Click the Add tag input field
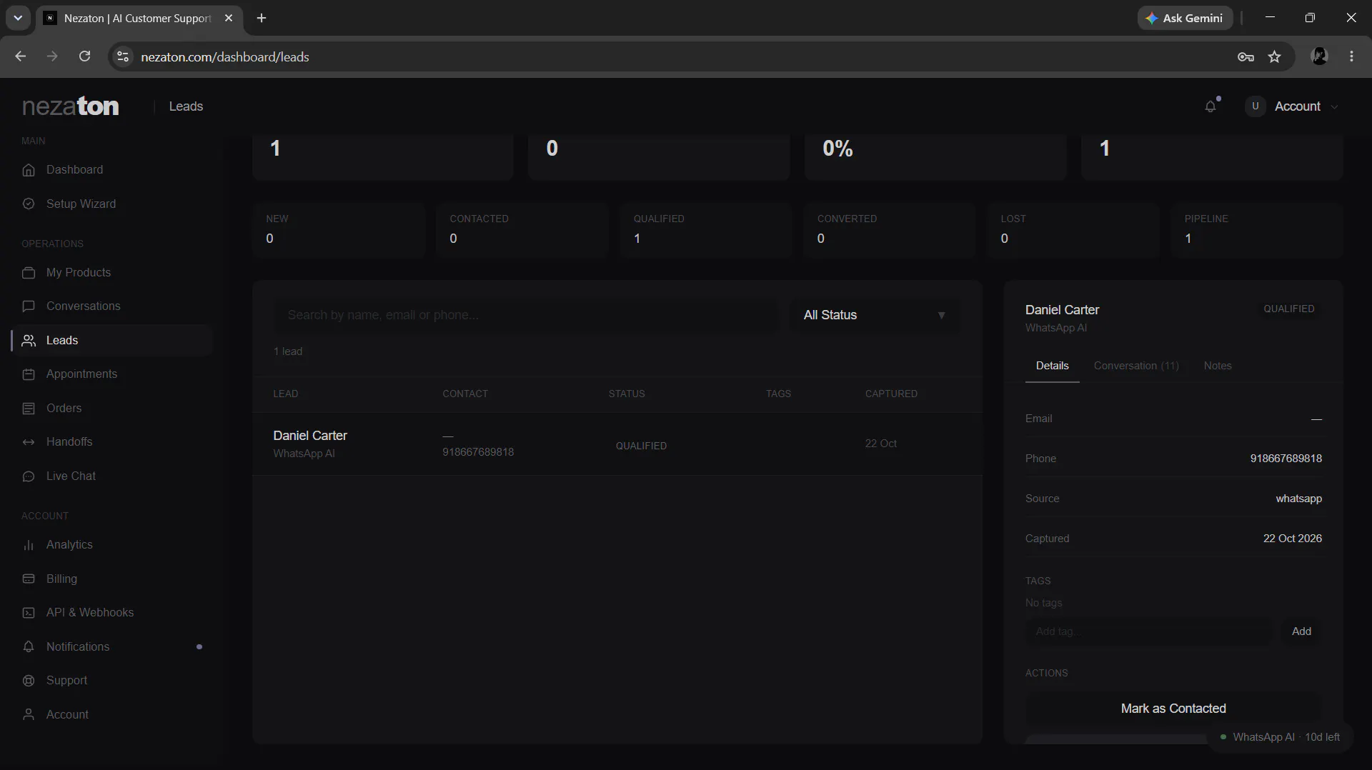 click(1149, 631)
